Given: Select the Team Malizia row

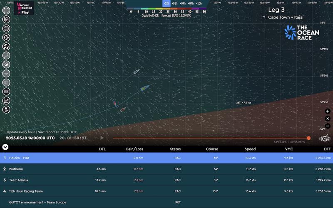Looking at the screenshot, I should coord(166,180).
